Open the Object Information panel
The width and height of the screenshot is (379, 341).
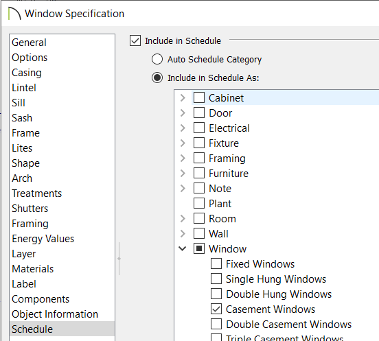pyautogui.click(x=55, y=314)
